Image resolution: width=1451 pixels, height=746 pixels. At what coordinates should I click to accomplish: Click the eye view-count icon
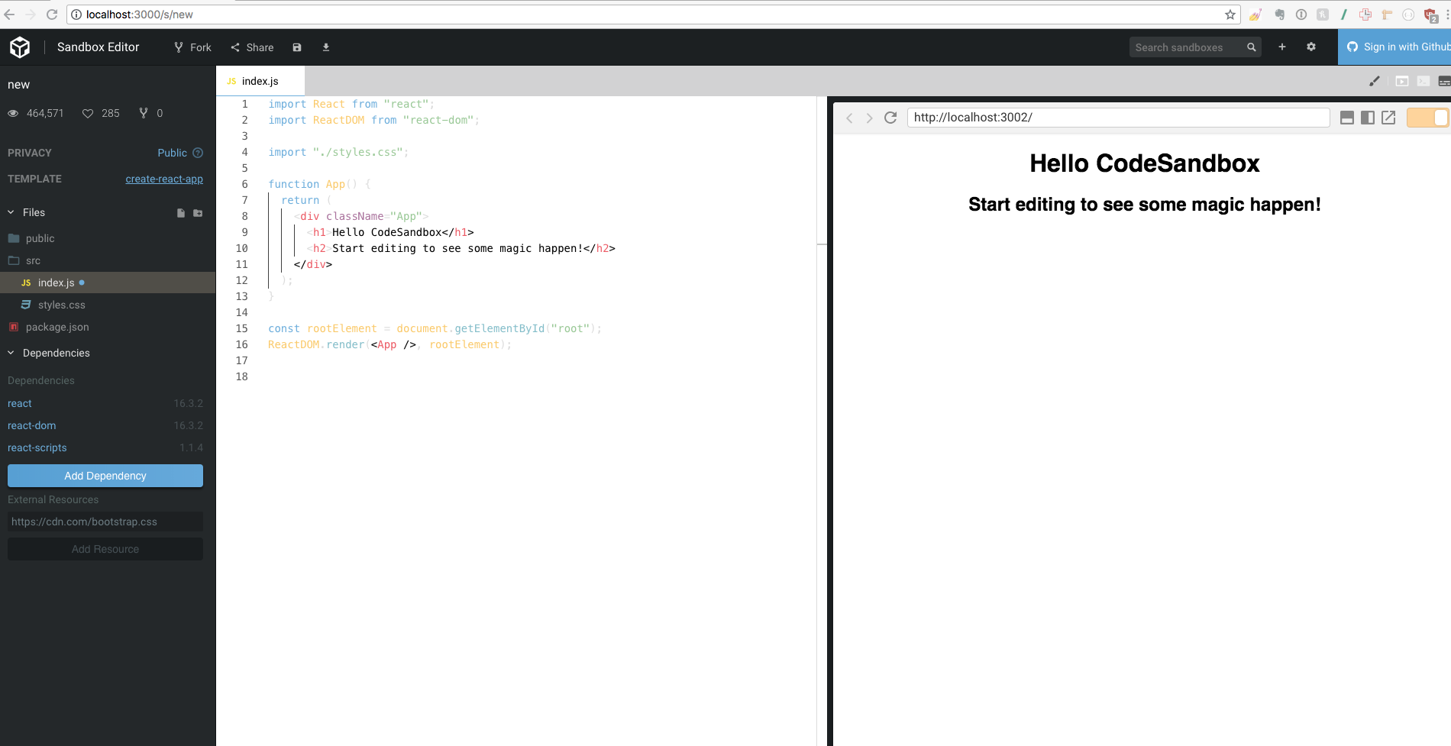pos(13,113)
